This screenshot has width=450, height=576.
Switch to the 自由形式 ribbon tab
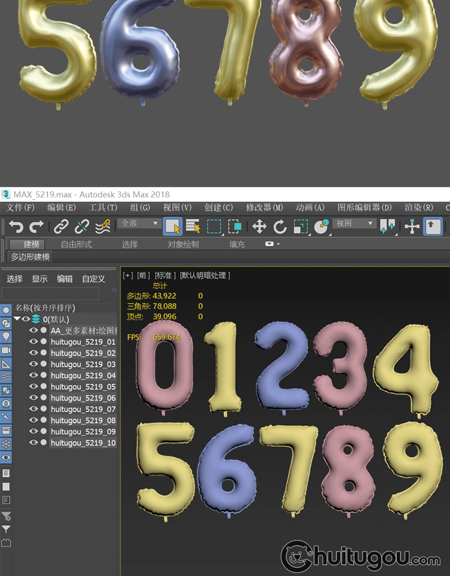[76, 244]
